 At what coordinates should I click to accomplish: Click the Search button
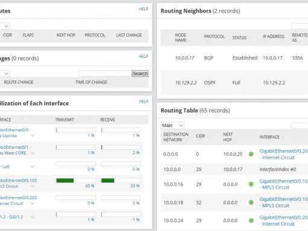(x=140, y=74)
